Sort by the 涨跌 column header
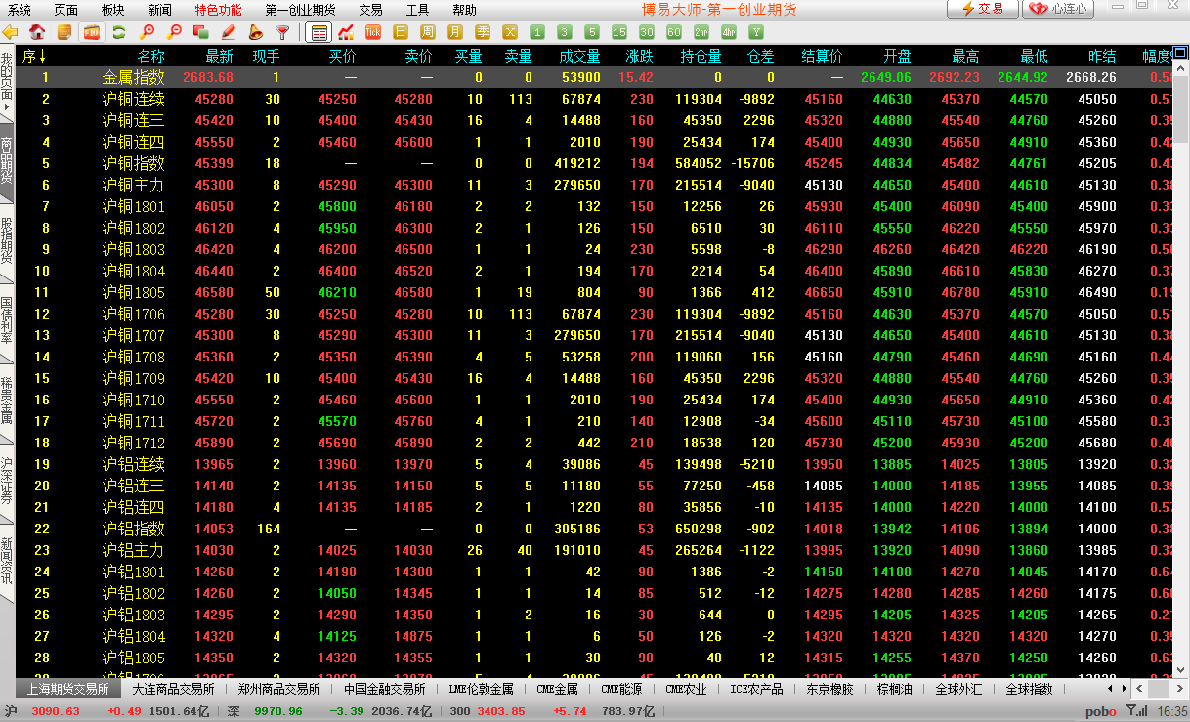This screenshot has height=722, width=1190. coord(639,56)
